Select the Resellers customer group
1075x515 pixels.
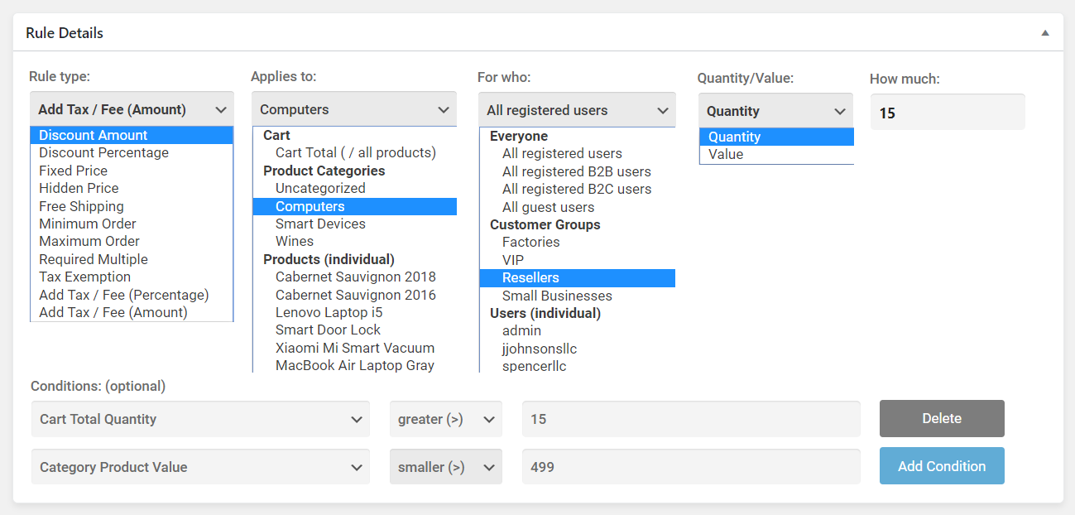point(578,277)
